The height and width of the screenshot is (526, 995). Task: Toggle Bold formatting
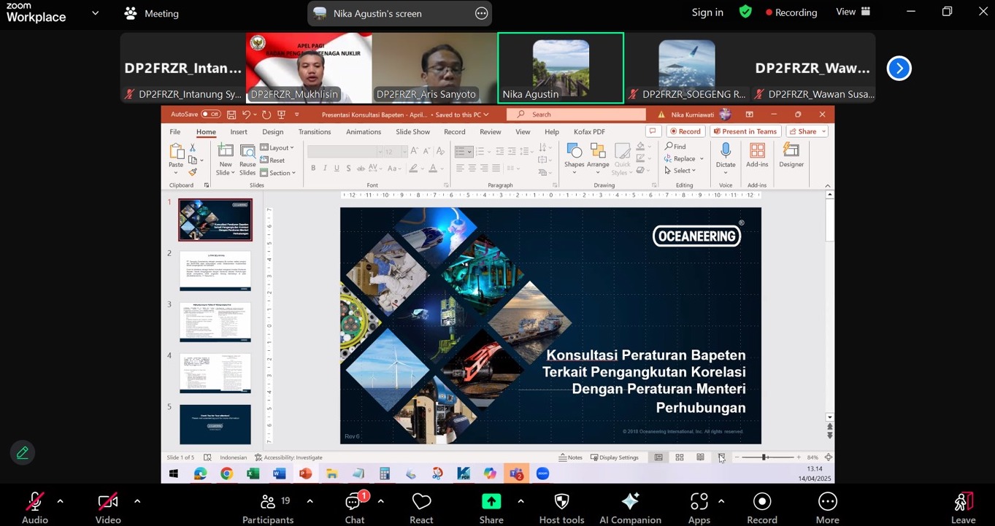[313, 169]
